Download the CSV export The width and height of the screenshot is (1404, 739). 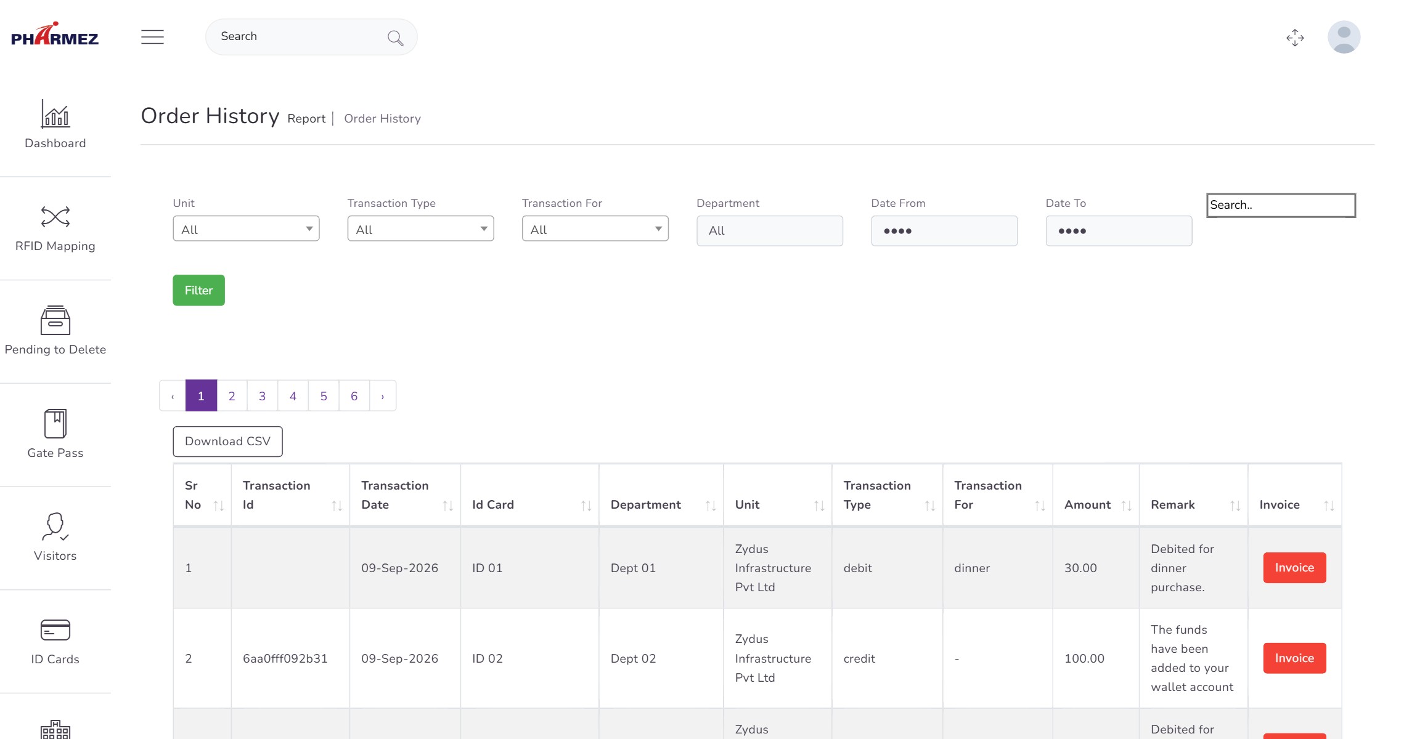227,442
